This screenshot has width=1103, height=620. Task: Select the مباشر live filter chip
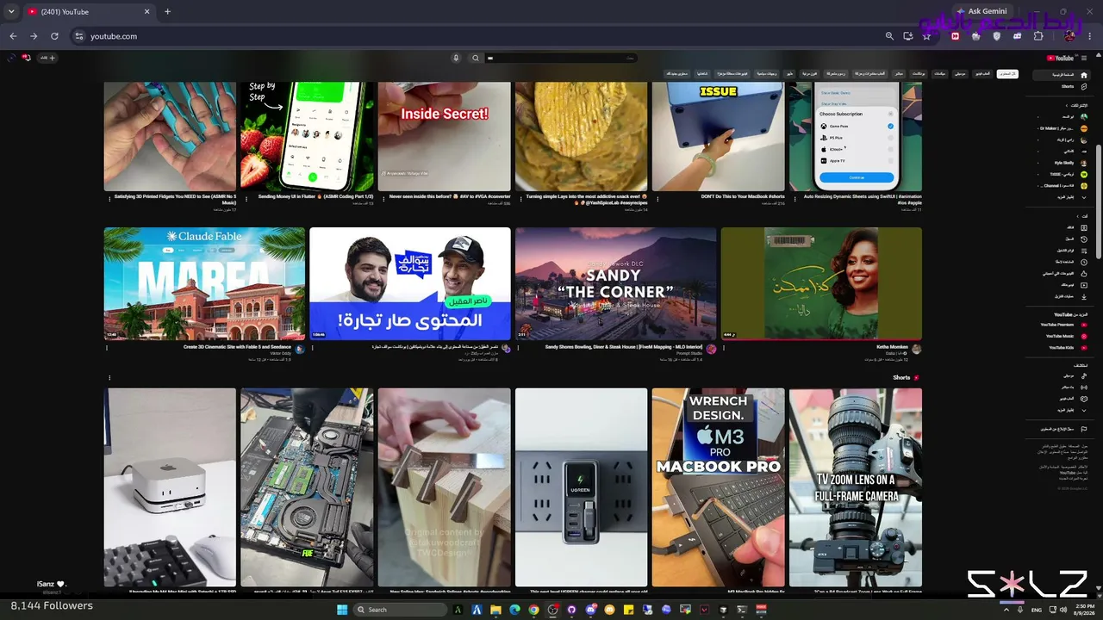(898, 74)
